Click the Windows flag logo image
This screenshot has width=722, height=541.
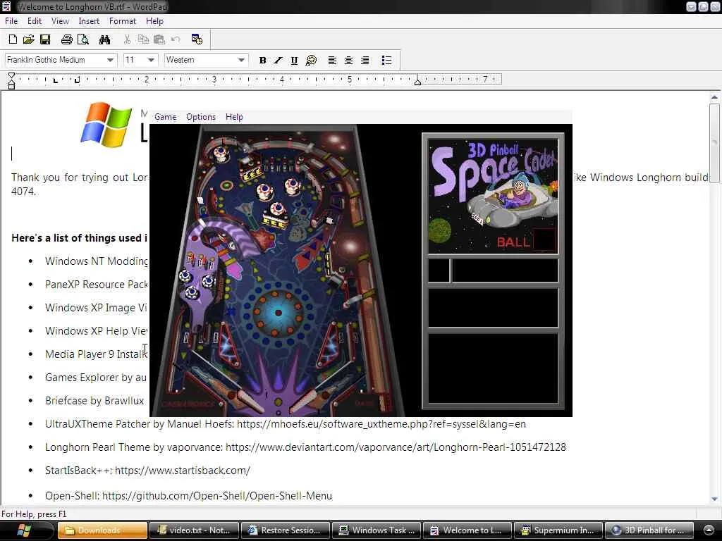pos(106,125)
